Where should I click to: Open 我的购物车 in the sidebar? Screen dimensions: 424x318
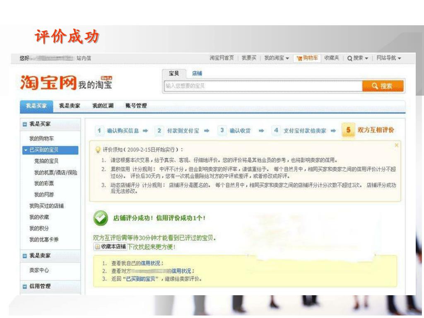pyautogui.click(x=41, y=138)
